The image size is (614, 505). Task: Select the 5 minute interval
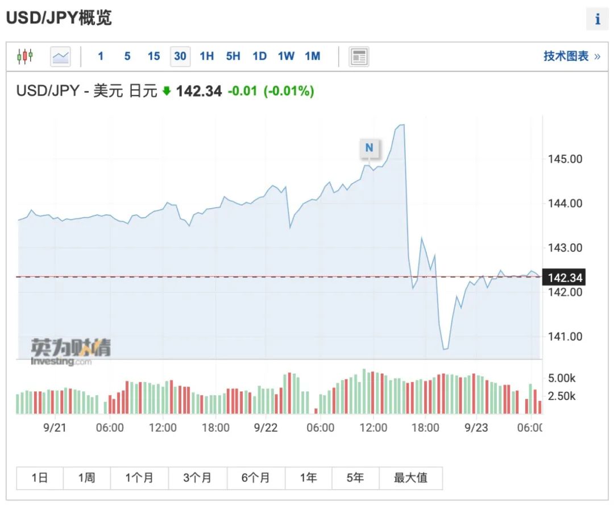tap(127, 56)
